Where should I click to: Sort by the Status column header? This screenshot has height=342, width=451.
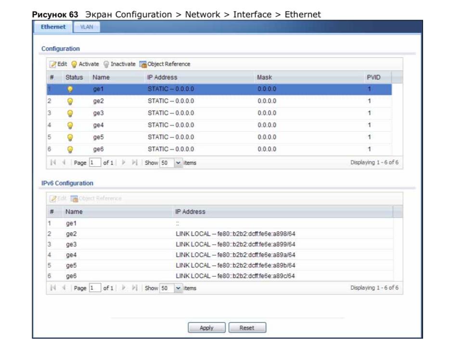pyautogui.click(x=76, y=77)
